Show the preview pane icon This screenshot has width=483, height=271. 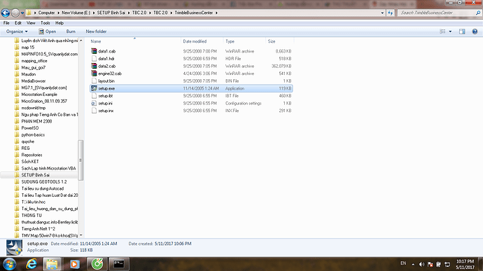(x=462, y=32)
